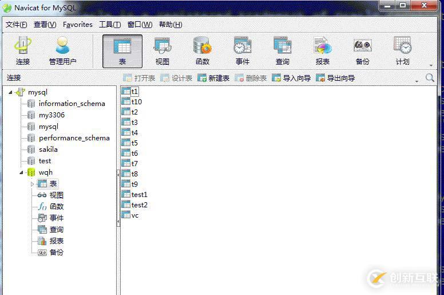Open the 查看(V) menu
This screenshot has height=295, width=444.
coord(45,25)
